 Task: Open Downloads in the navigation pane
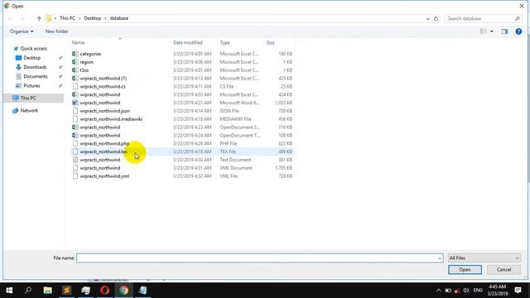35,67
